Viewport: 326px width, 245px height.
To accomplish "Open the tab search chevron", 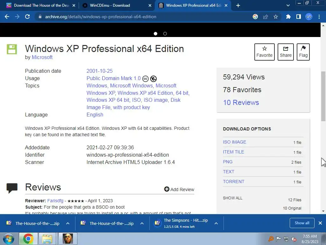I will tap(288, 5).
